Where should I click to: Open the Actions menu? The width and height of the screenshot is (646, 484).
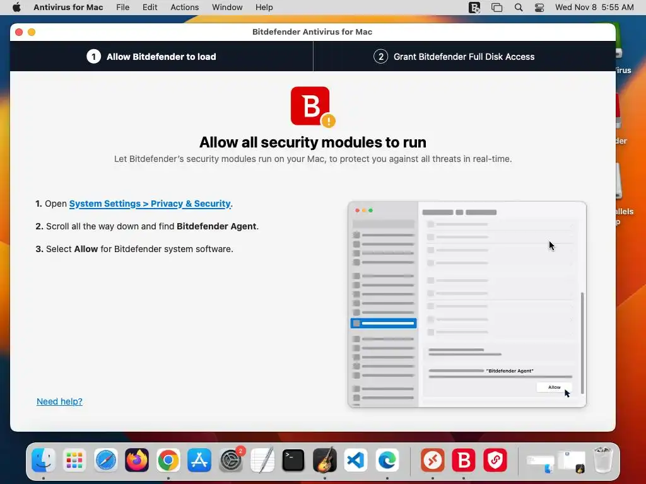(x=185, y=8)
